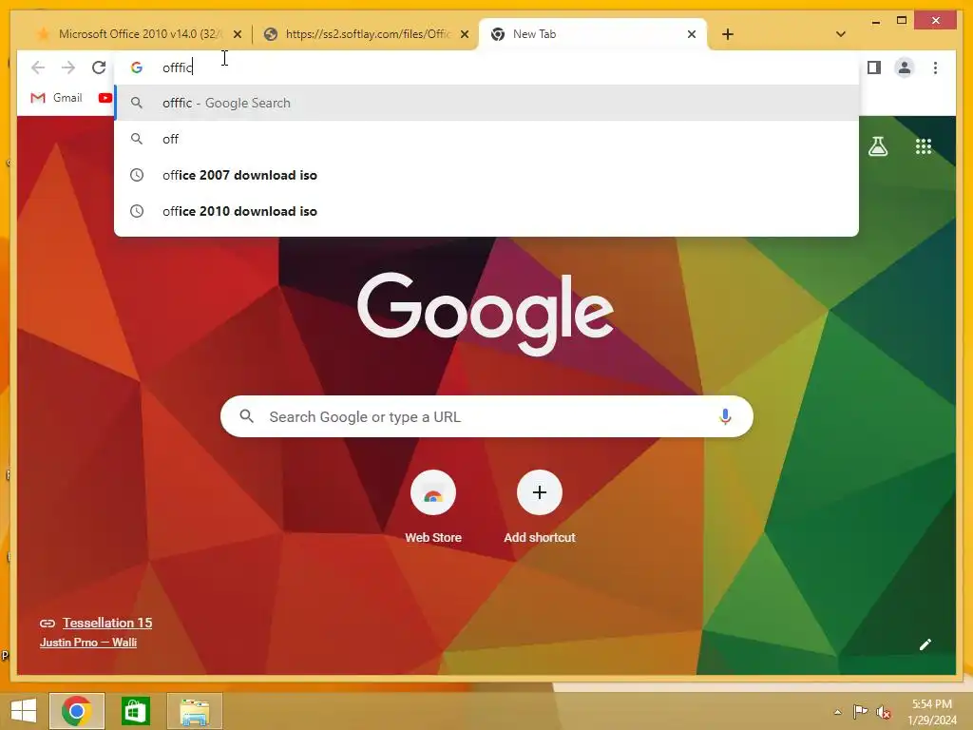Choose 'offfic - Google Search' suggestion
Screen dimensions: 973x730
486,103
